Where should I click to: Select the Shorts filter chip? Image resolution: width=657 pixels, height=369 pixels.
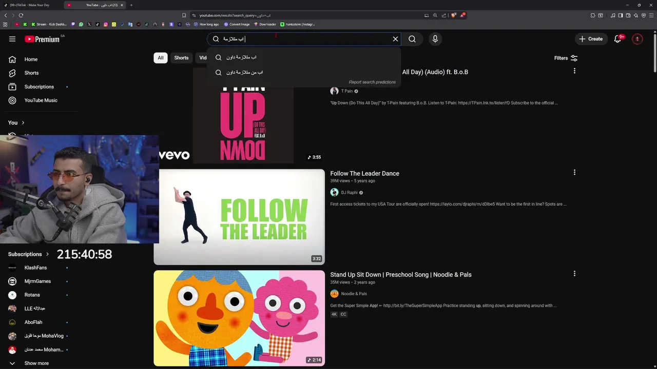(x=181, y=58)
